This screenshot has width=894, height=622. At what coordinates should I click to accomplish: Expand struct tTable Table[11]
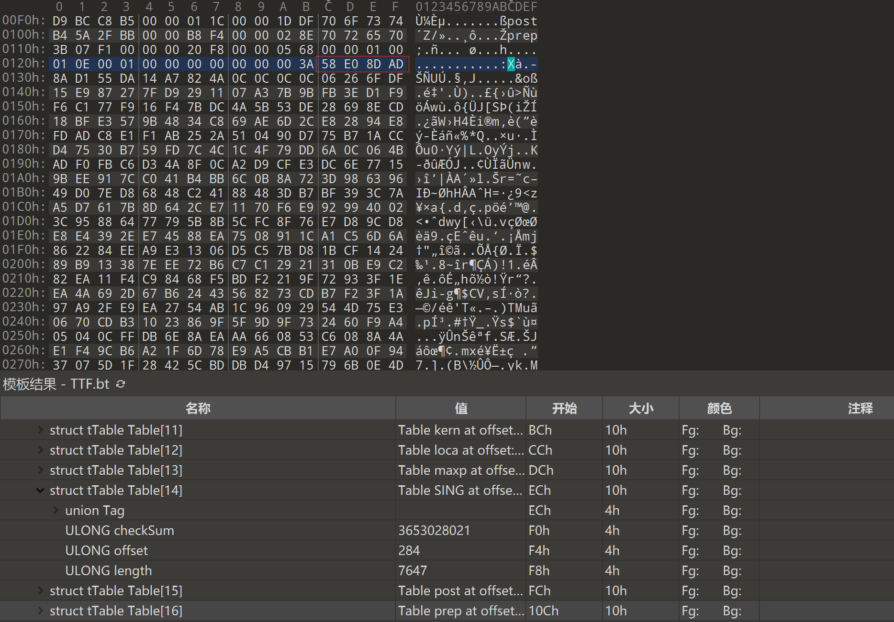[41, 430]
